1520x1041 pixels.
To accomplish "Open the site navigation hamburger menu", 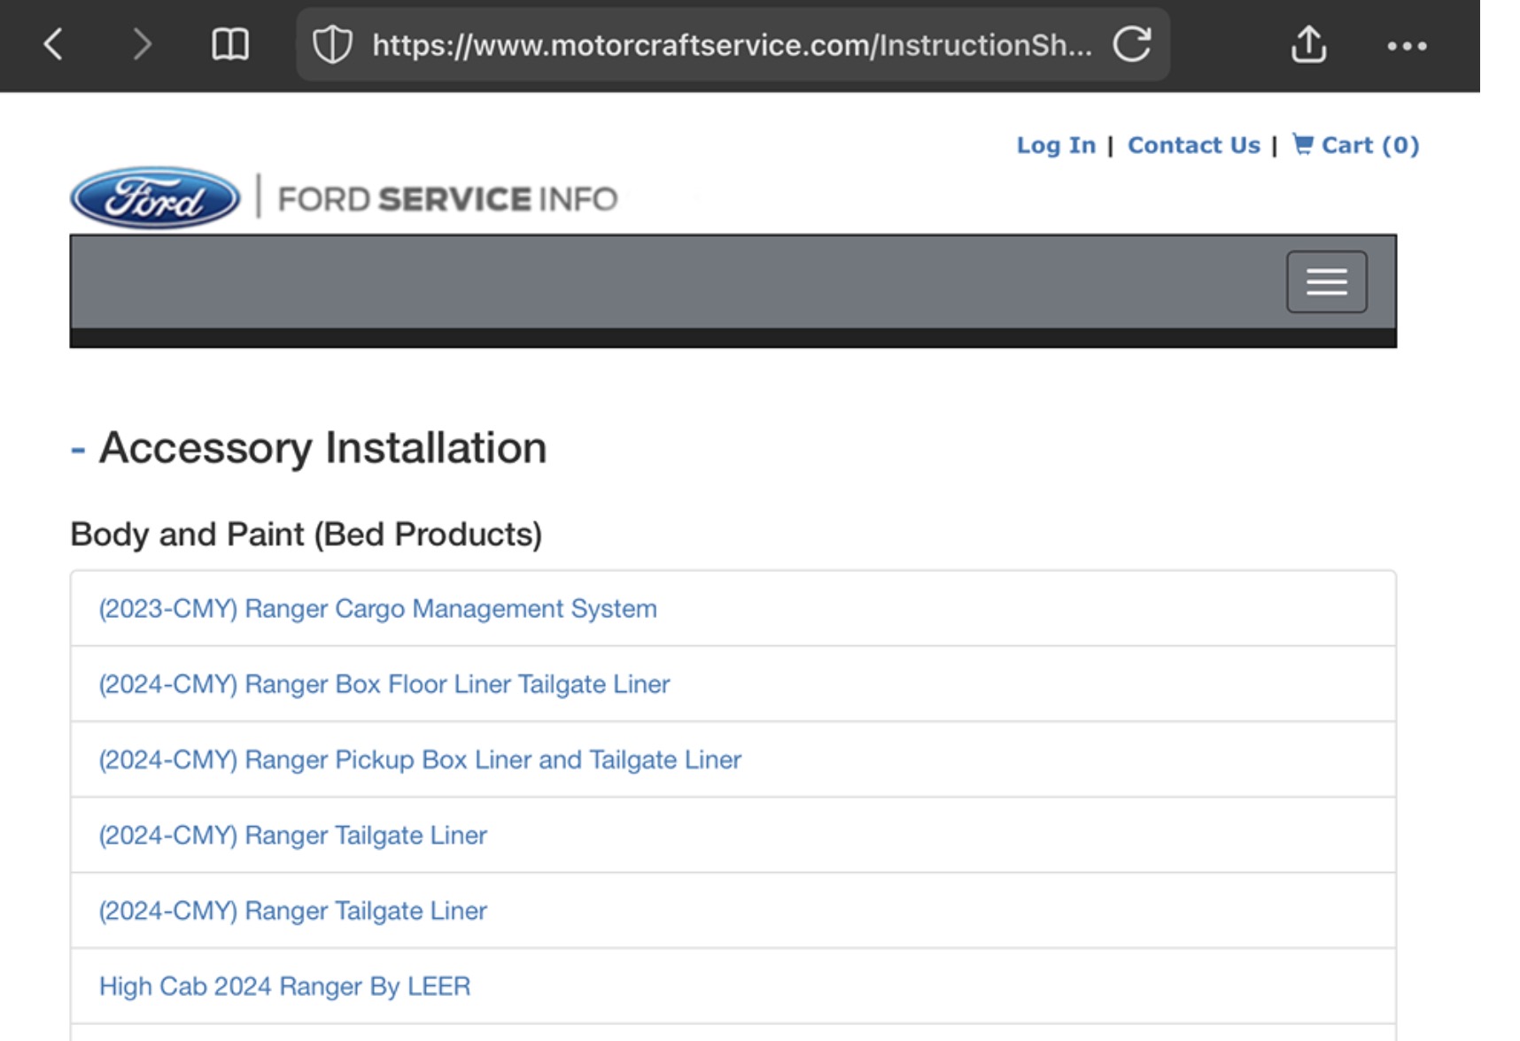I will pyautogui.click(x=1326, y=281).
